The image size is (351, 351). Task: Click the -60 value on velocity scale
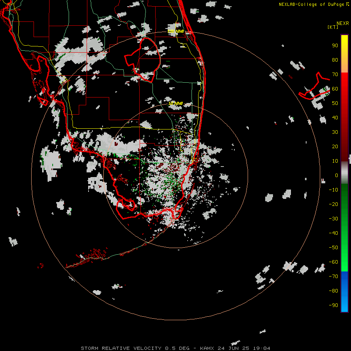(333, 262)
